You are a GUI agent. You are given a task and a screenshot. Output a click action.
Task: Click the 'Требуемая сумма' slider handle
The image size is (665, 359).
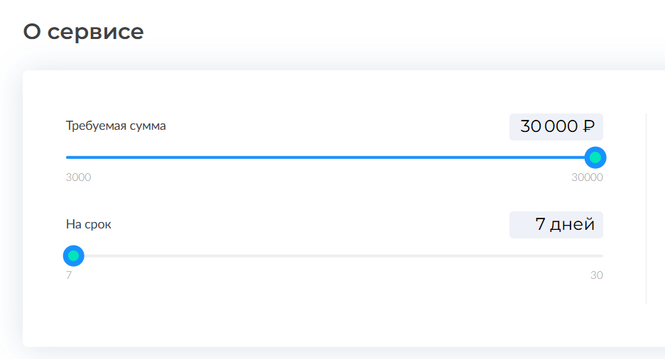[595, 158]
